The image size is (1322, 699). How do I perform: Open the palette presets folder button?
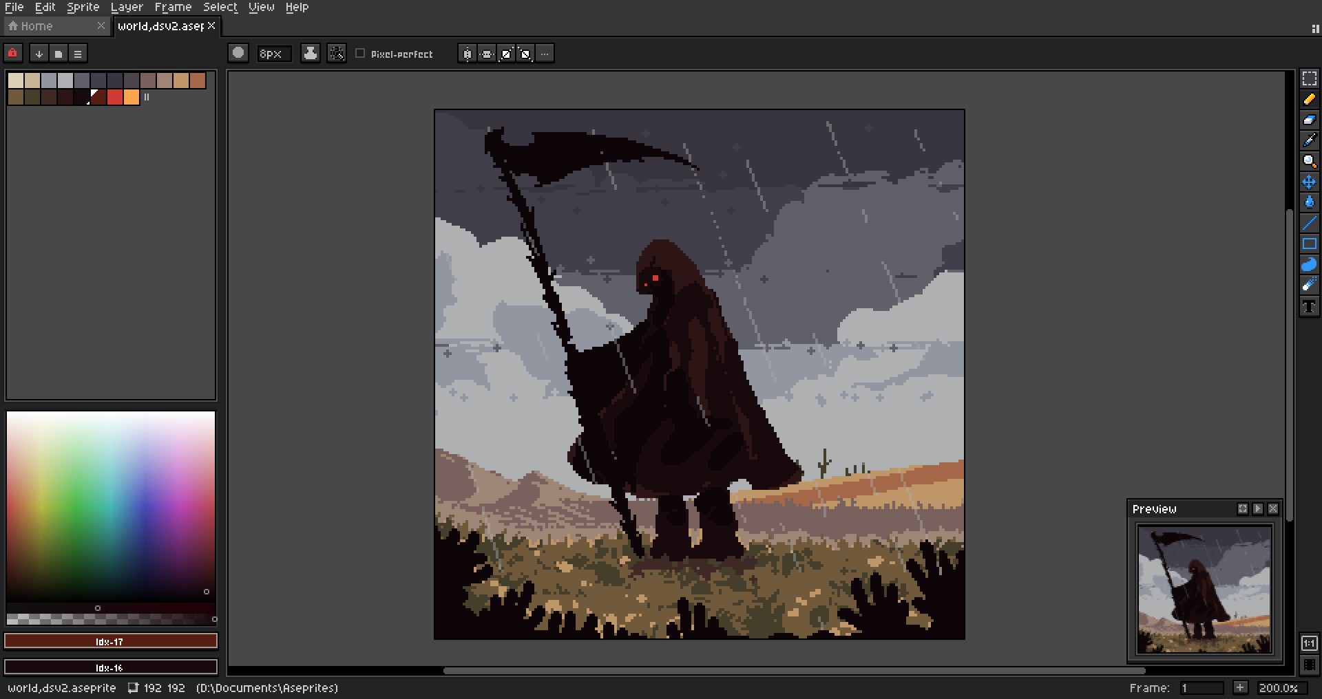tap(59, 54)
